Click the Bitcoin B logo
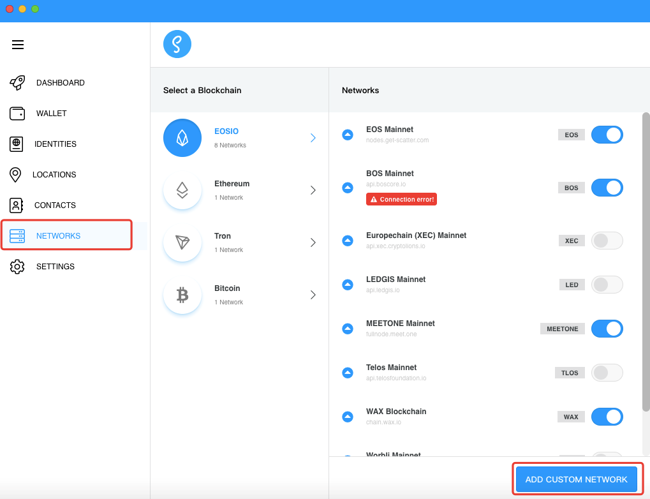650x499 pixels. pos(182,295)
